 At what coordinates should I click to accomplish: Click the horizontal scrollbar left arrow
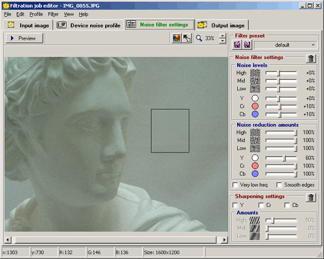coord(8,240)
